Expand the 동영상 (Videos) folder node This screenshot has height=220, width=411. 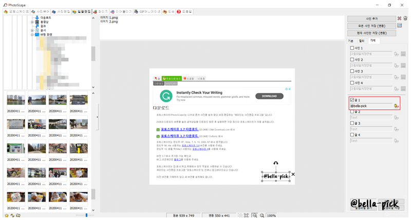coord(32,22)
